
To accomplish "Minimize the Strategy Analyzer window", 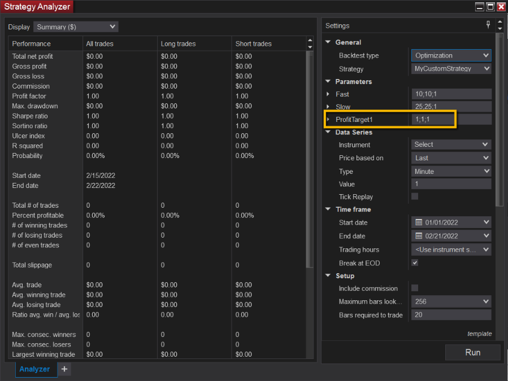I will click(x=480, y=7).
